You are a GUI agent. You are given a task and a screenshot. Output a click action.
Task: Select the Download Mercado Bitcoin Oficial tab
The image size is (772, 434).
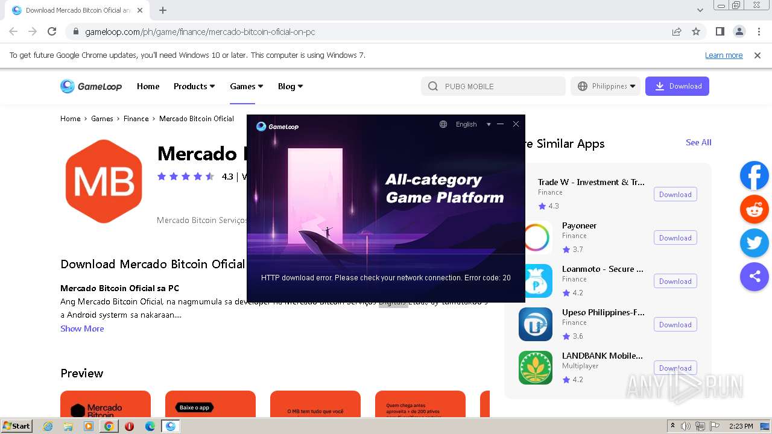[x=77, y=10]
